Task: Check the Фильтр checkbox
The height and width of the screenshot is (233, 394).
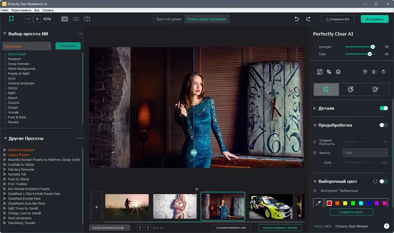Action: pyautogui.click(x=315, y=153)
